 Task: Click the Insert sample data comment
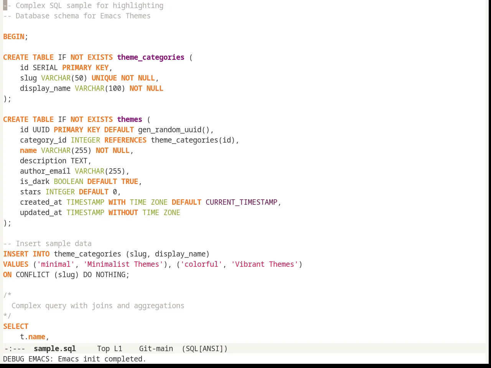48,244
